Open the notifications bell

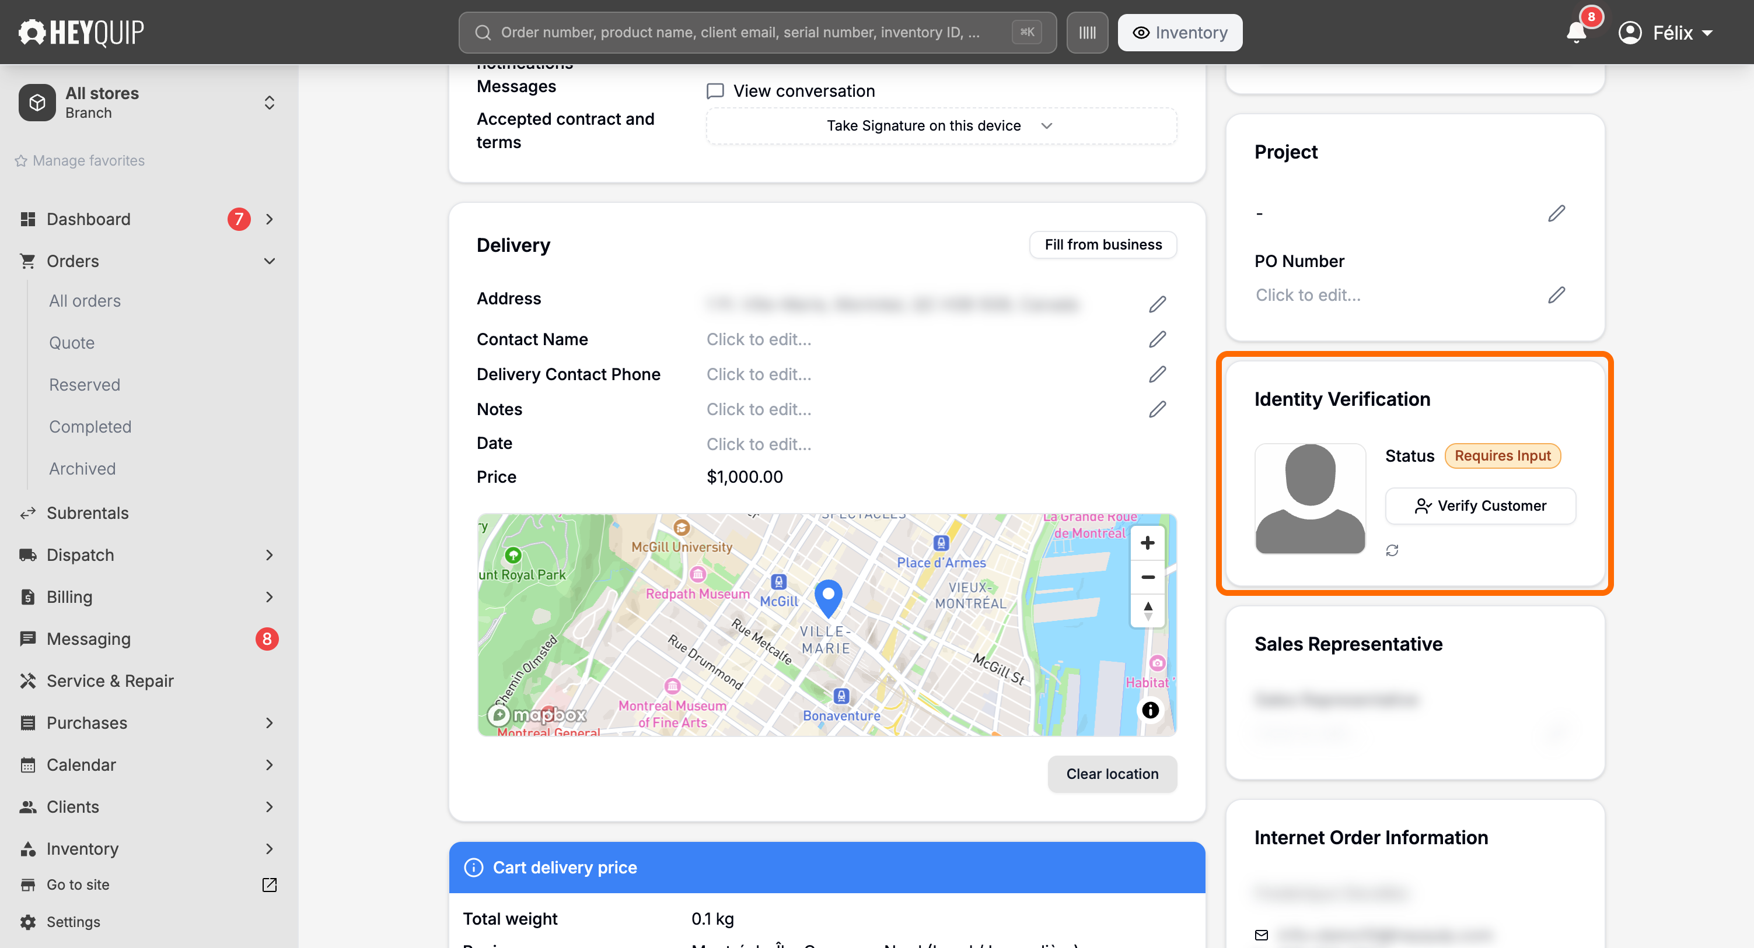[1576, 33]
